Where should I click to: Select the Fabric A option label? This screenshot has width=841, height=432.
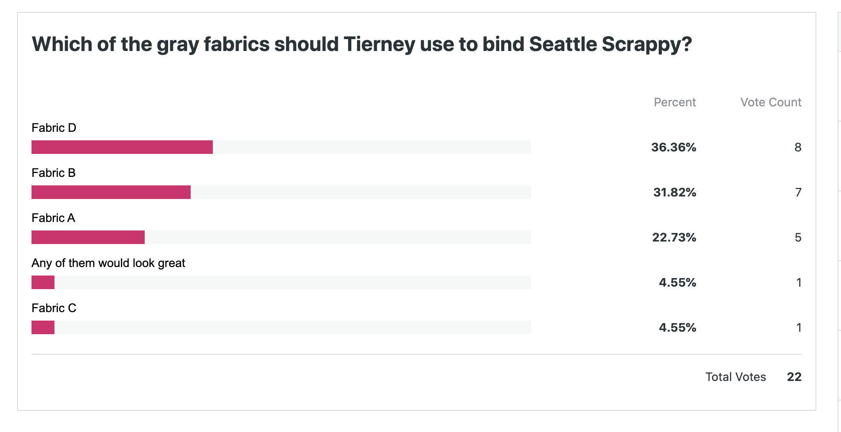point(53,218)
